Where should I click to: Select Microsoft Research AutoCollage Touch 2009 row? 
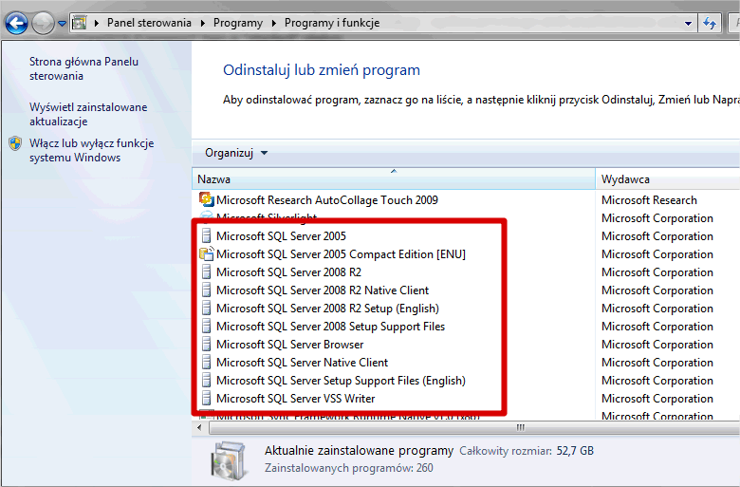point(327,199)
